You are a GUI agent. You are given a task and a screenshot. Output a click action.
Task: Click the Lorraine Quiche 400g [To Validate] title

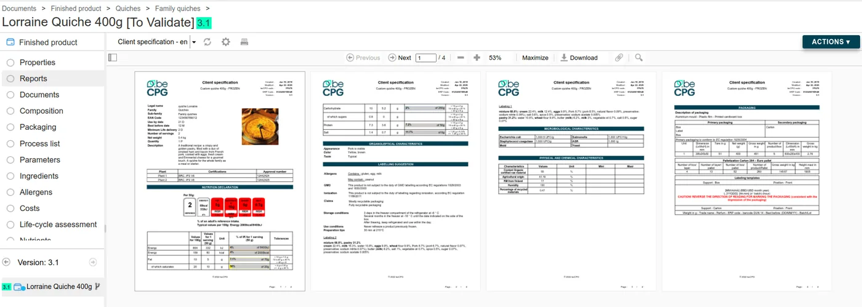[x=99, y=23]
